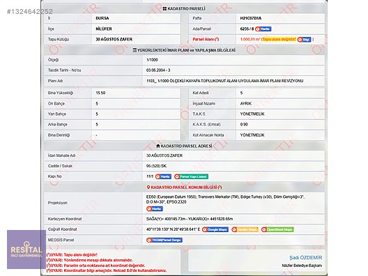The width and height of the screenshot is (368, 276).
Task: Click the Bina Derinliği label
Action: coord(59,135)
